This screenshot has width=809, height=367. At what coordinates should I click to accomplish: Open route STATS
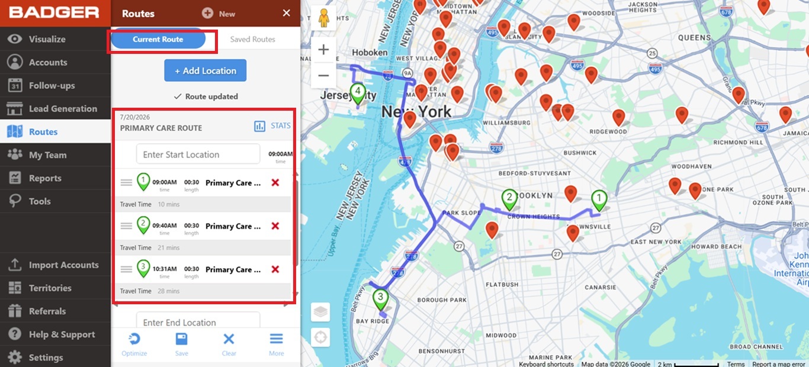point(272,126)
